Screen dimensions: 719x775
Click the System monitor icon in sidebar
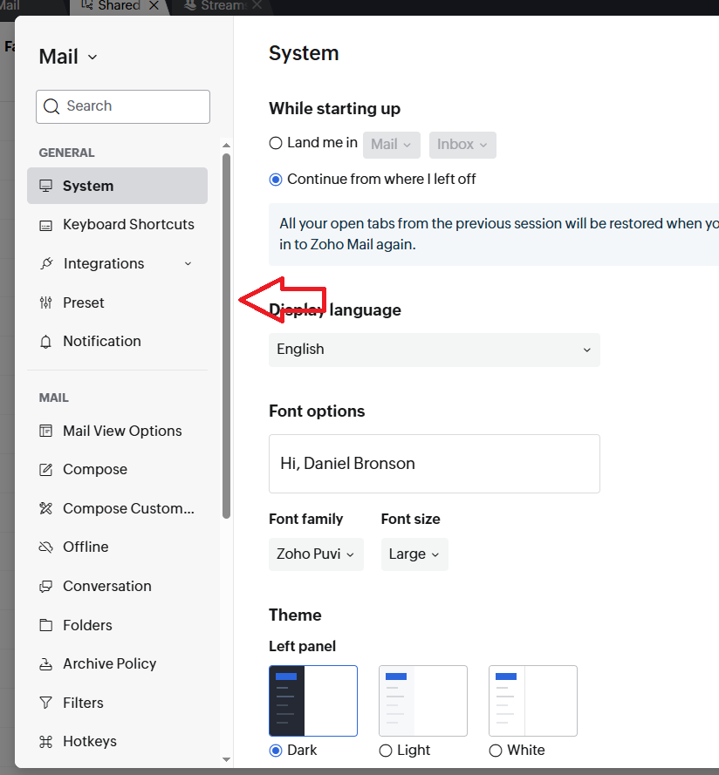point(45,186)
